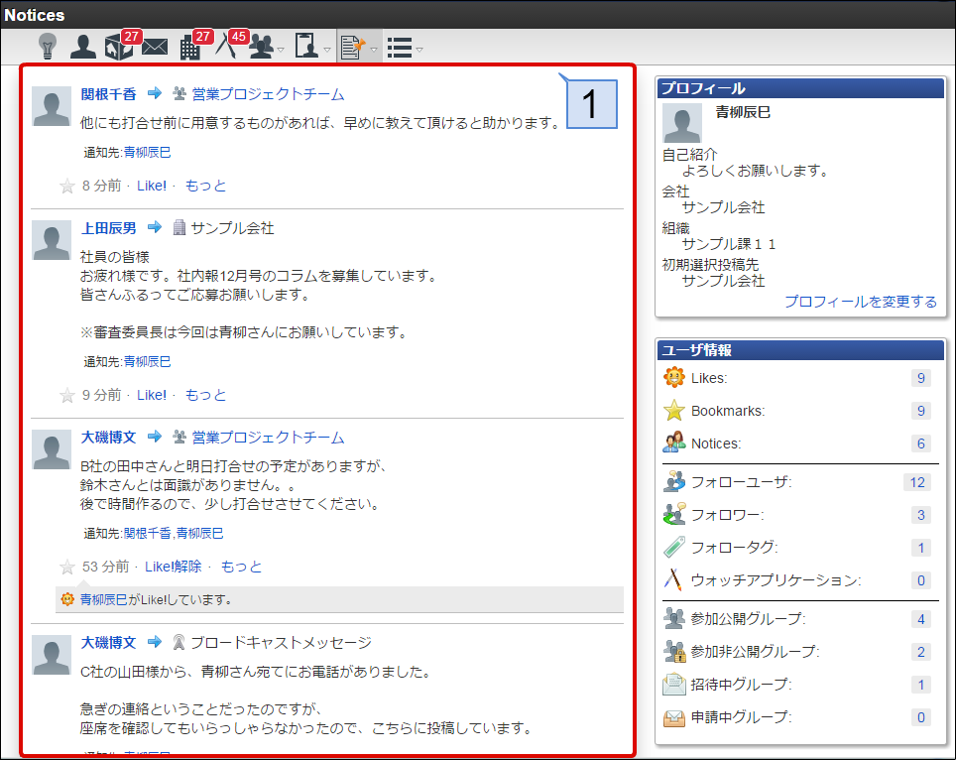Open 上田辰男's user name link
Image resolution: width=956 pixels, height=760 pixels.
(x=108, y=228)
